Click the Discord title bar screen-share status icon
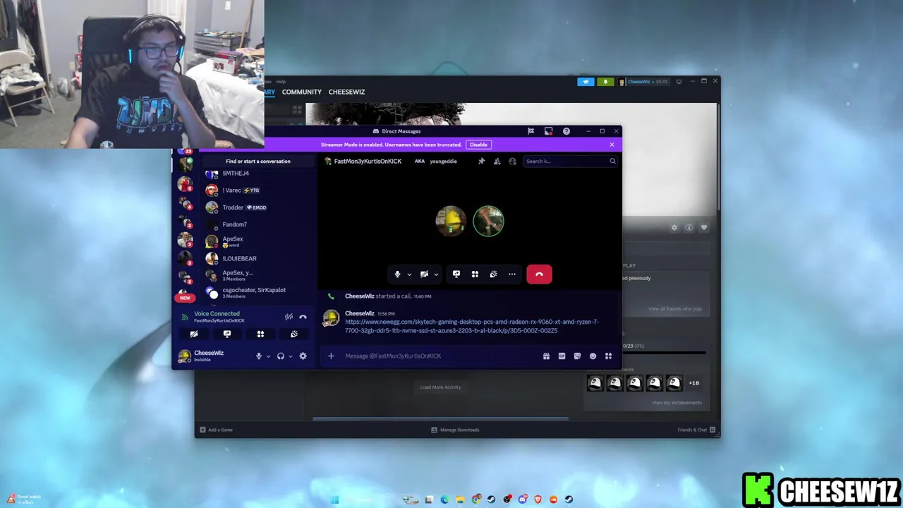Viewport: 903px width, 508px height. [548, 131]
